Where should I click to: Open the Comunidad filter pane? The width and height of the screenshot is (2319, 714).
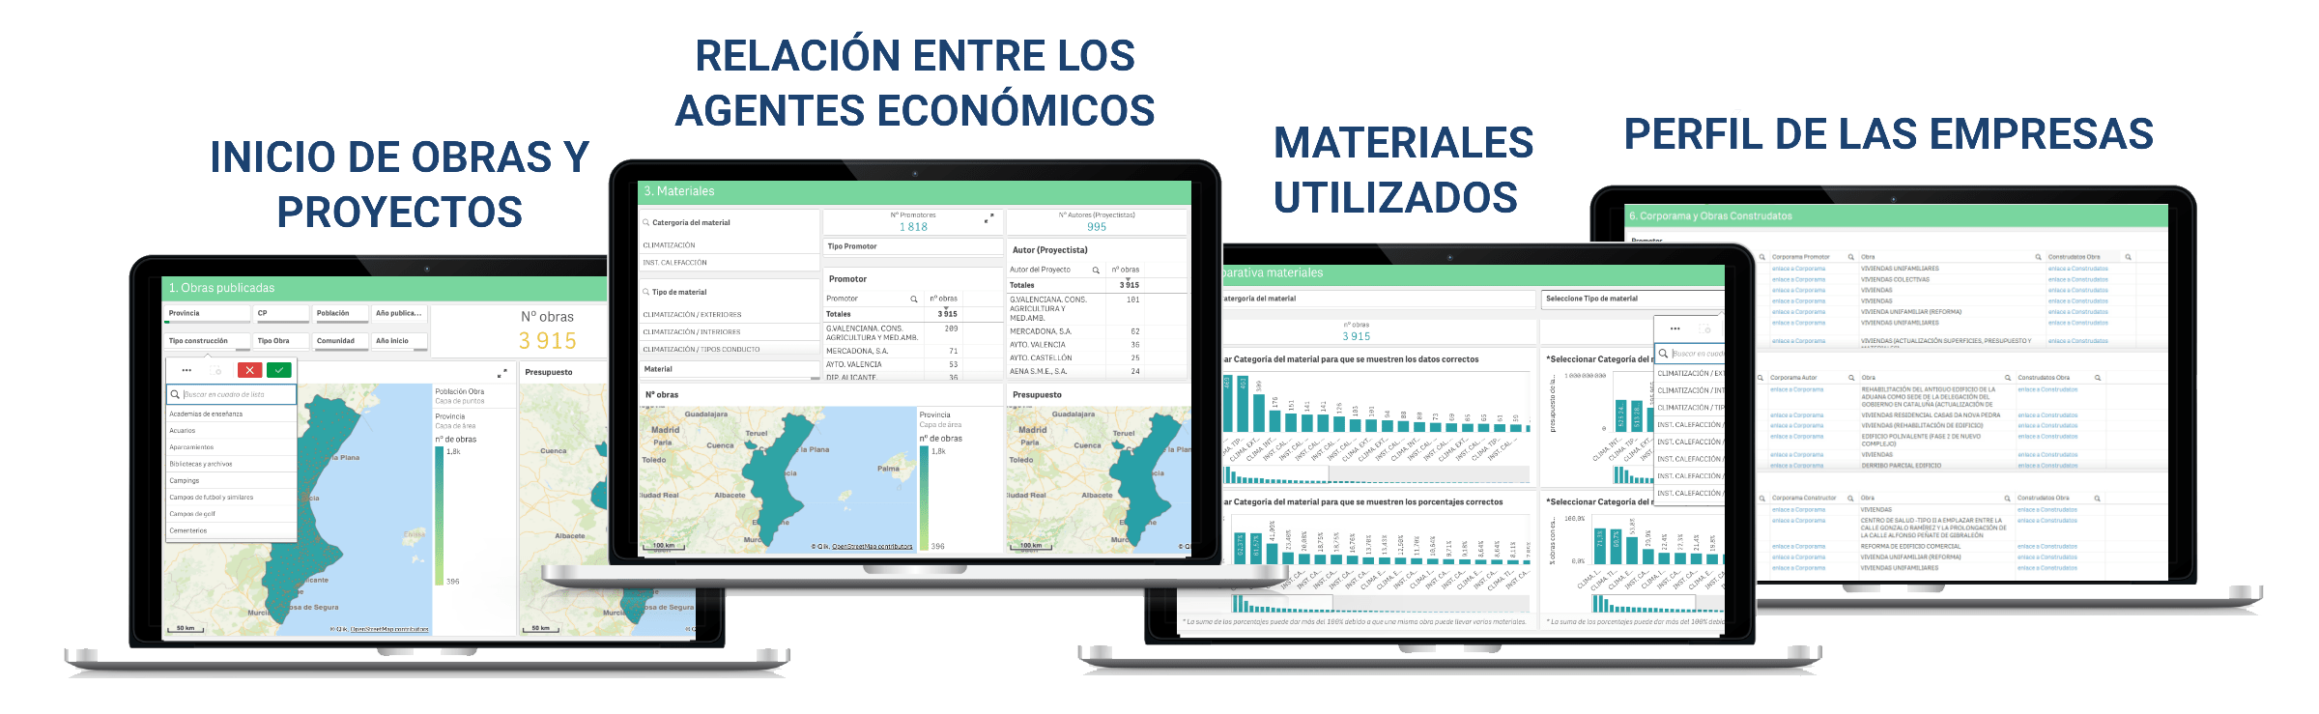coord(341,341)
